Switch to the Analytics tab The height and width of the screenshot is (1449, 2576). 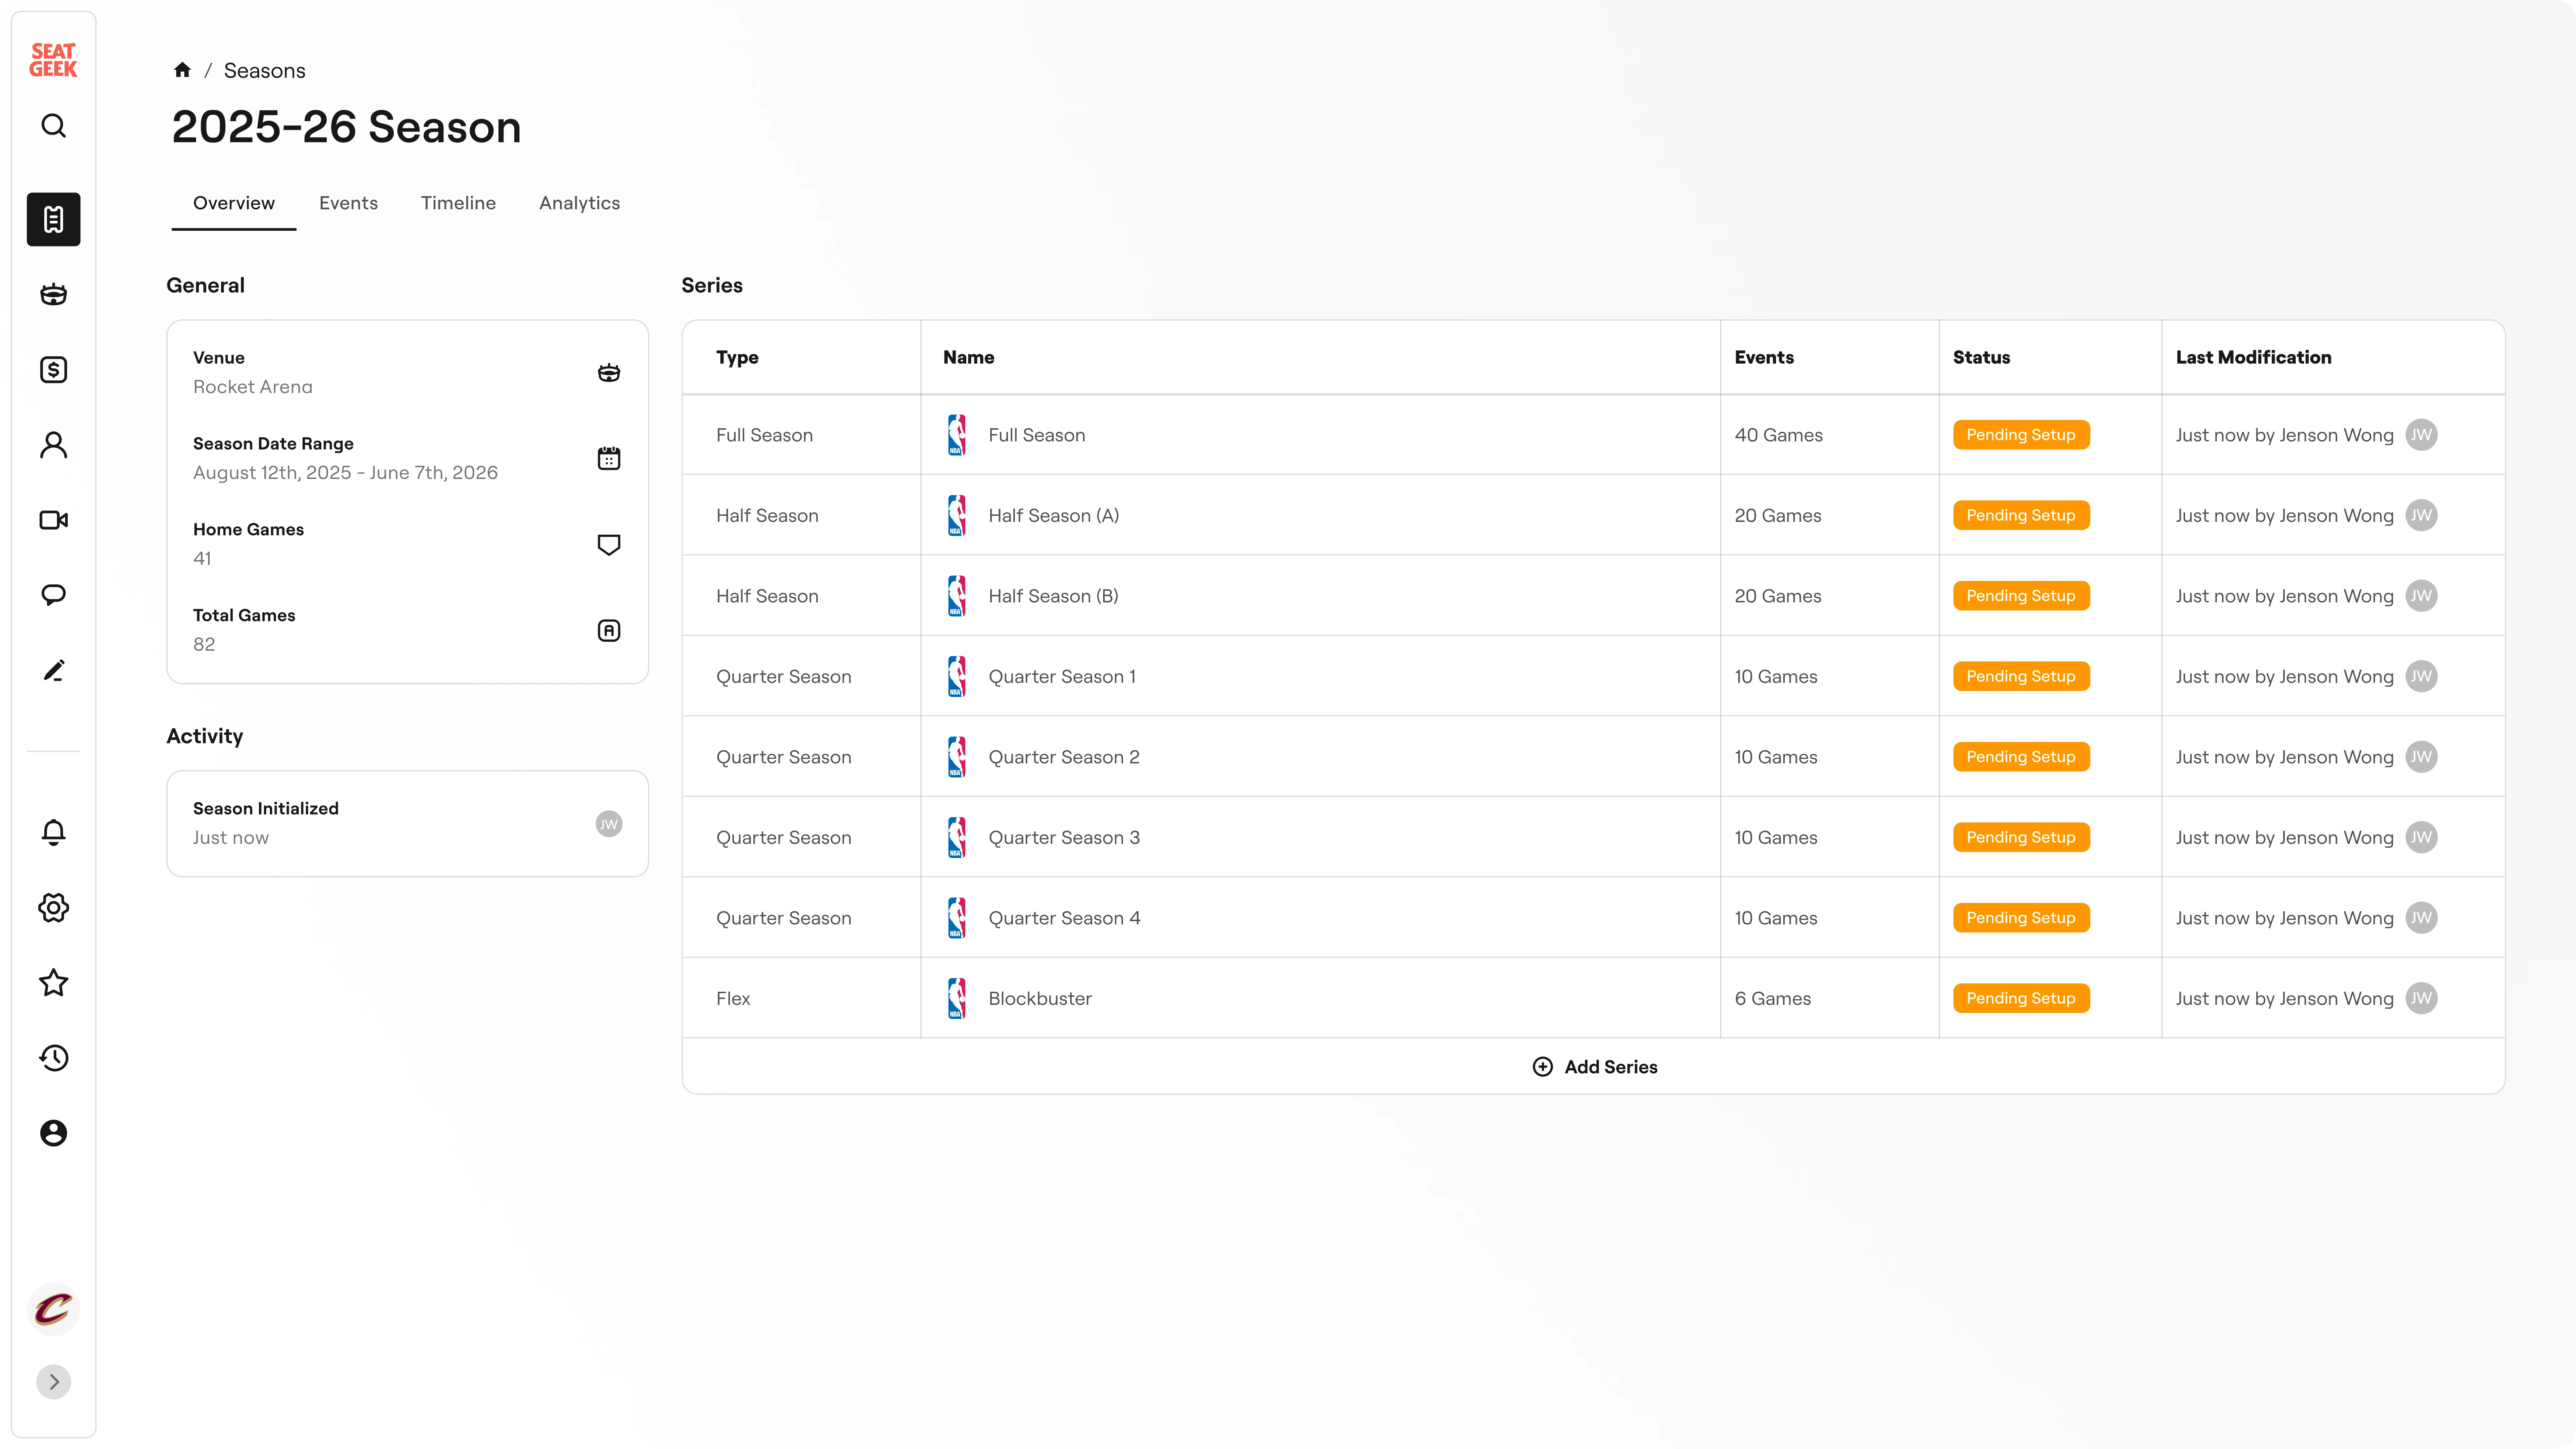579,203
